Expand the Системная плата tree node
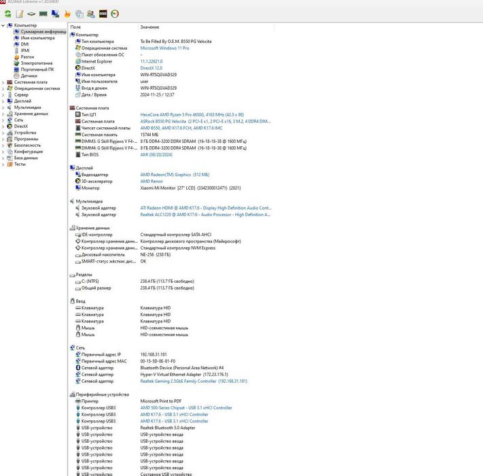 pos(3,82)
